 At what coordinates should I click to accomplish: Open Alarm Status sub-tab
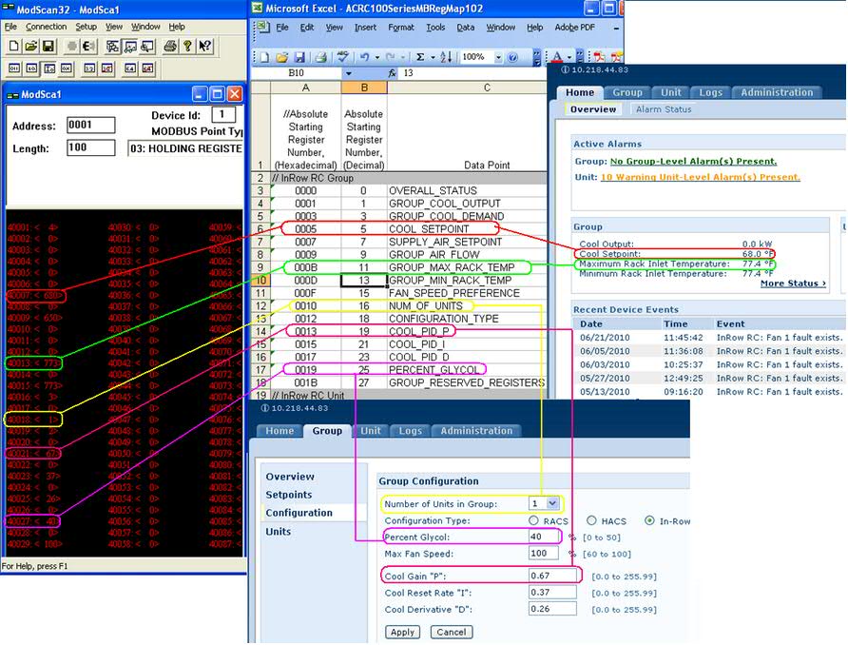[664, 109]
